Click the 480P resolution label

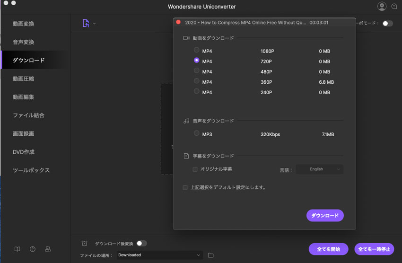(x=266, y=72)
